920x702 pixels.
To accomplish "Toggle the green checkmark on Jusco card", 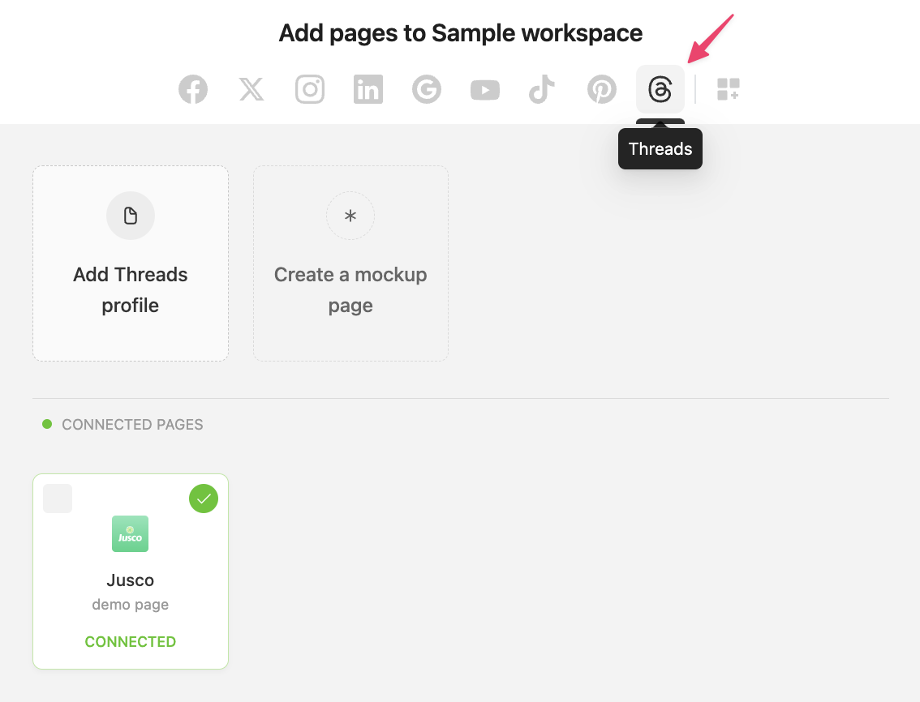I will [x=204, y=499].
